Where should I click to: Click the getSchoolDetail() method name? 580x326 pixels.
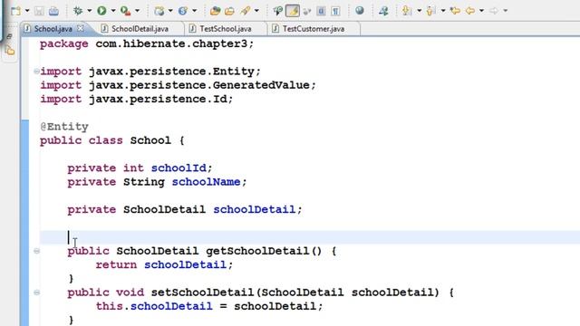pos(264,251)
